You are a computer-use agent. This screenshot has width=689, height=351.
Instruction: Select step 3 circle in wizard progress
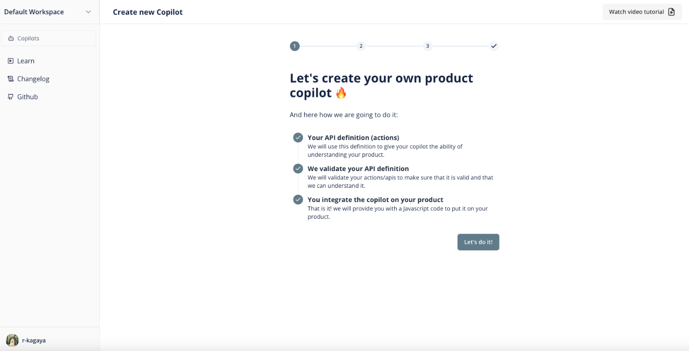[x=427, y=46]
